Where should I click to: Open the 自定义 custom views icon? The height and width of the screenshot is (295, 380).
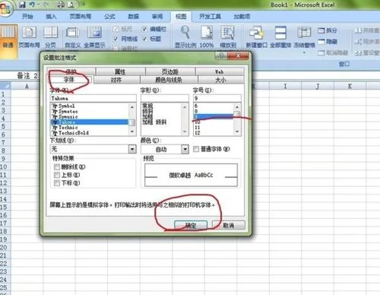[72, 37]
